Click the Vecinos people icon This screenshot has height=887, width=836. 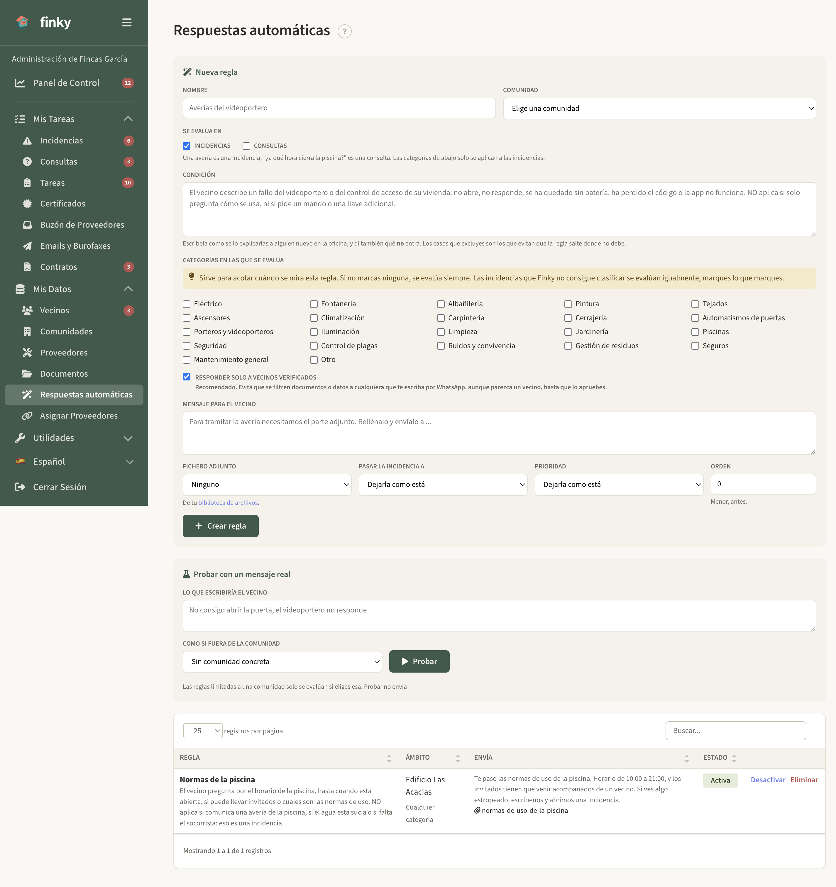[27, 310]
